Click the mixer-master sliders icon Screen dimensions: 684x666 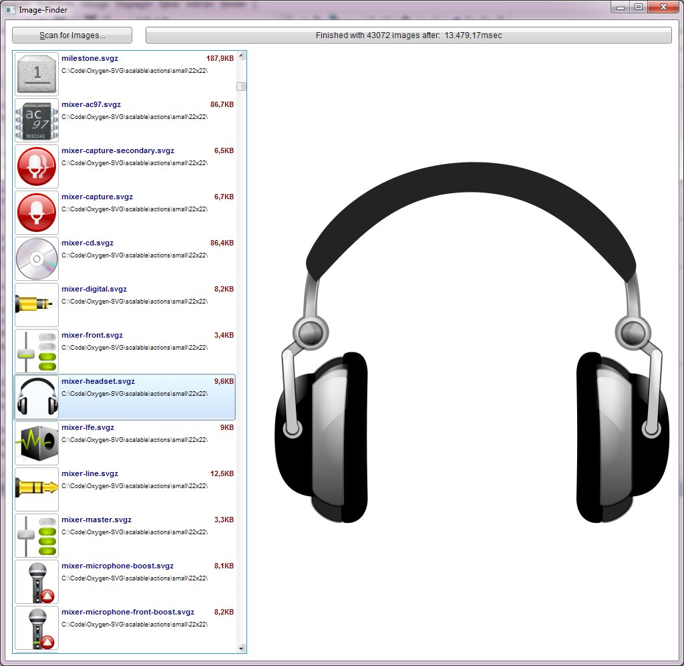[x=36, y=535]
